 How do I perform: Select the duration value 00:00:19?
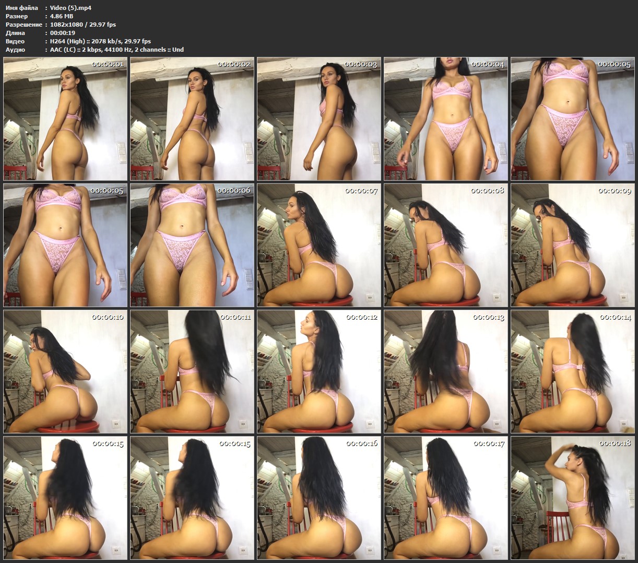[63, 33]
